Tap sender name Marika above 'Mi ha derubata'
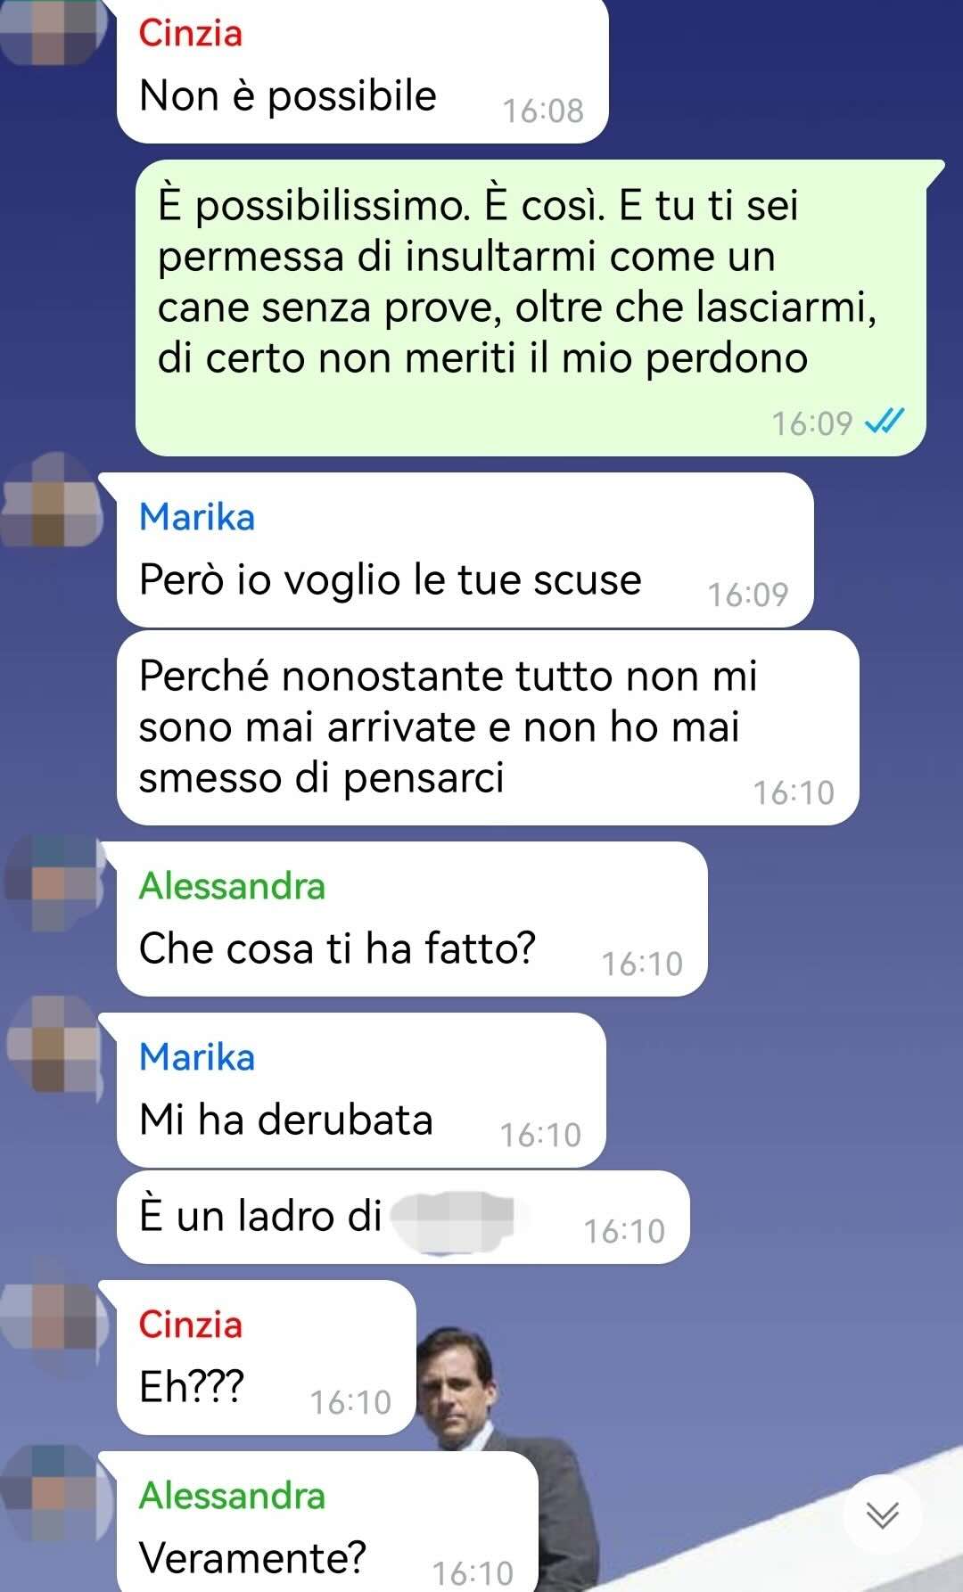963x1592 pixels. (x=197, y=1057)
